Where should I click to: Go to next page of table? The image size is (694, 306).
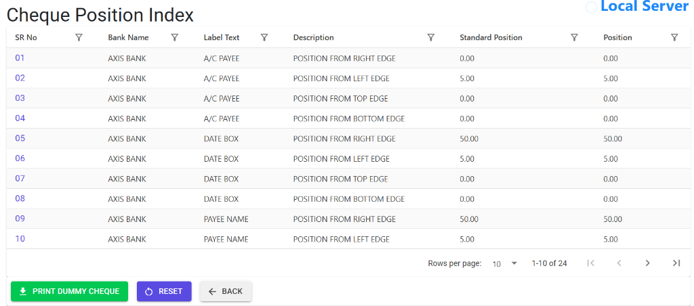[647, 263]
